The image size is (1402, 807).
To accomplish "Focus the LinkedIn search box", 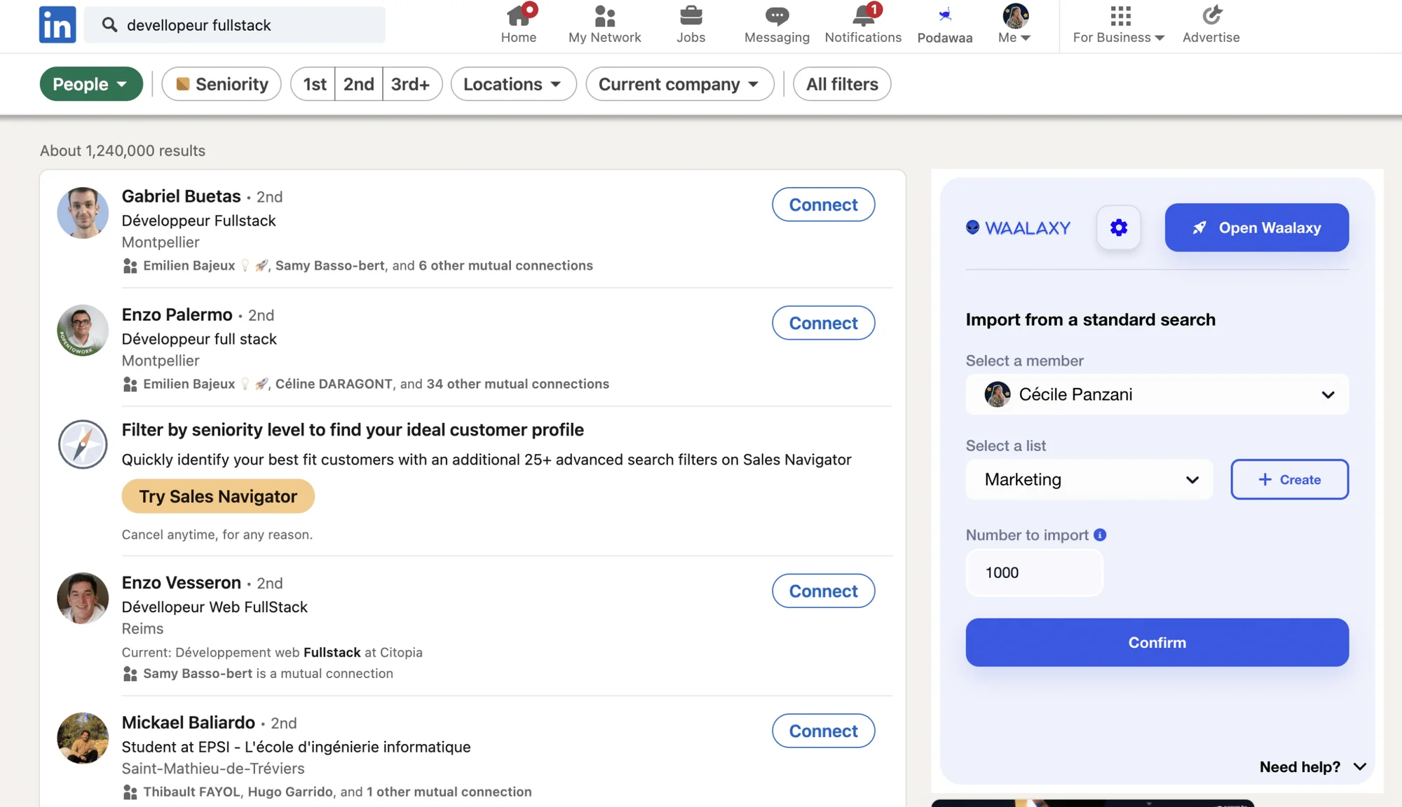I will (235, 25).
